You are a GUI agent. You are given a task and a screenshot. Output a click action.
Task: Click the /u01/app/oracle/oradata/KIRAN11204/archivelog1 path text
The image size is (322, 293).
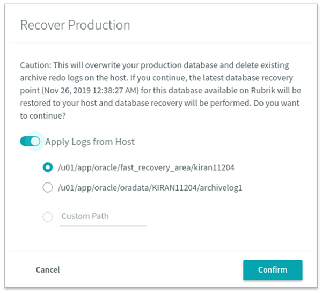pyautogui.click(x=150, y=188)
